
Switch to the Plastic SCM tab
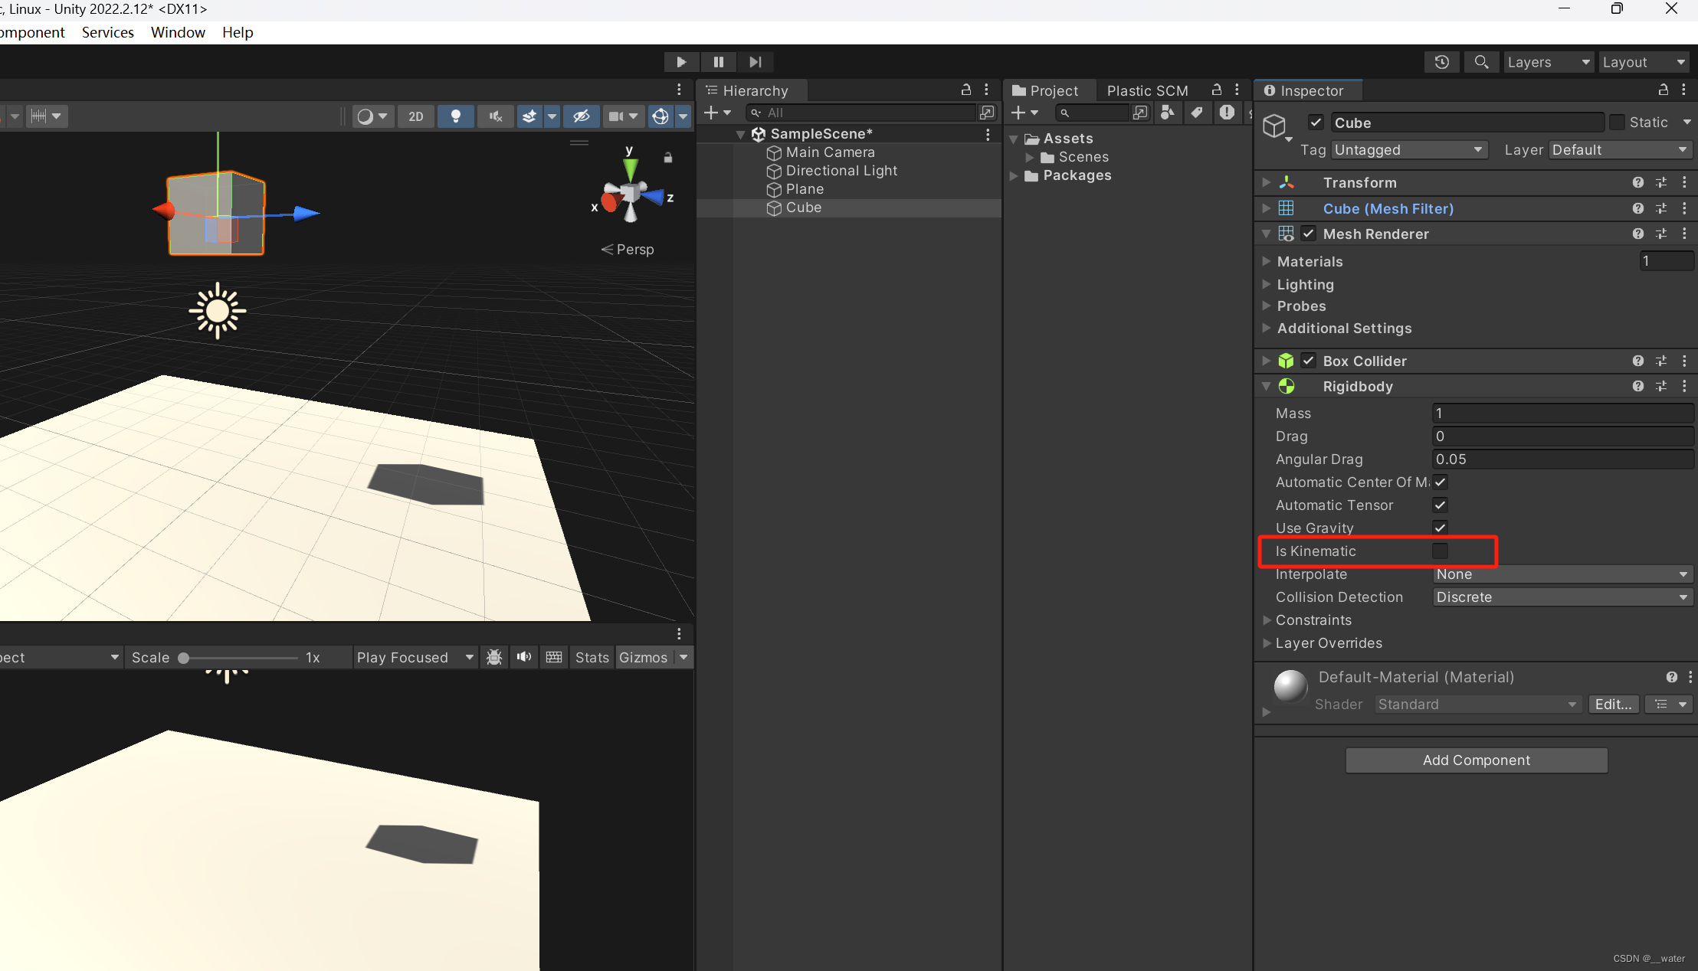[1147, 90]
